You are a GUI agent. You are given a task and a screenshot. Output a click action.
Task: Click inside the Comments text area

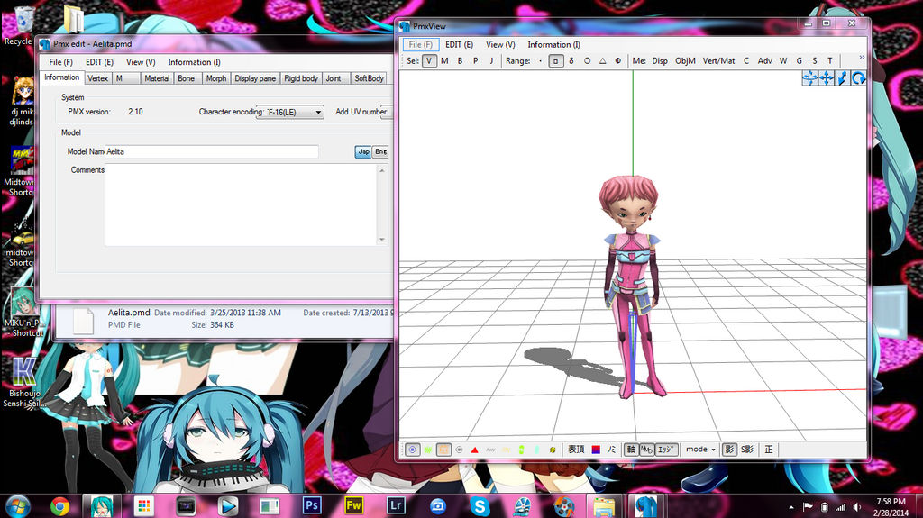[242, 204]
